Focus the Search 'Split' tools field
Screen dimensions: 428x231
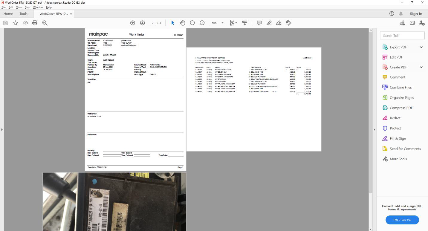(x=402, y=36)
